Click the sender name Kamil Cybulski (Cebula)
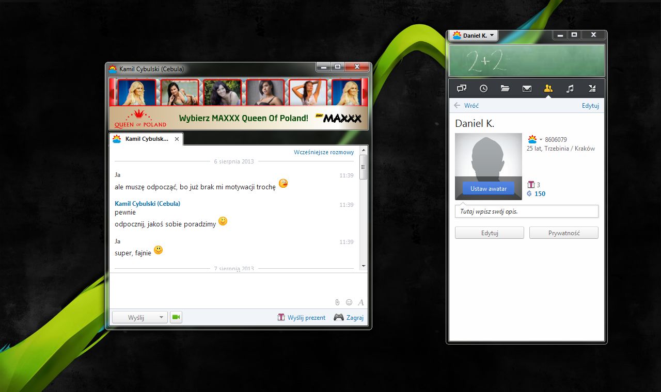This screenshot has height=392, width=661. (147, 204)
